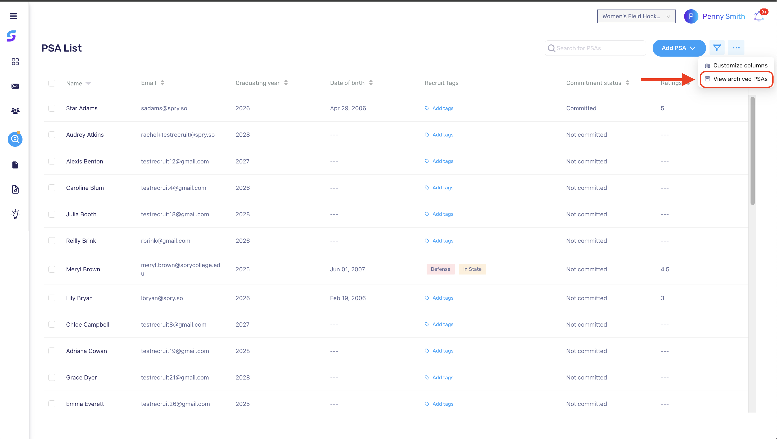Click Alexis Benton's name
This screenshot has height=439, width=777.
(84, 161)
